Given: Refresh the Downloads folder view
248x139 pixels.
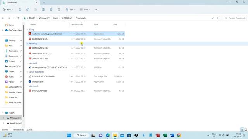Looking at the screenshot, I should [218, 18].
